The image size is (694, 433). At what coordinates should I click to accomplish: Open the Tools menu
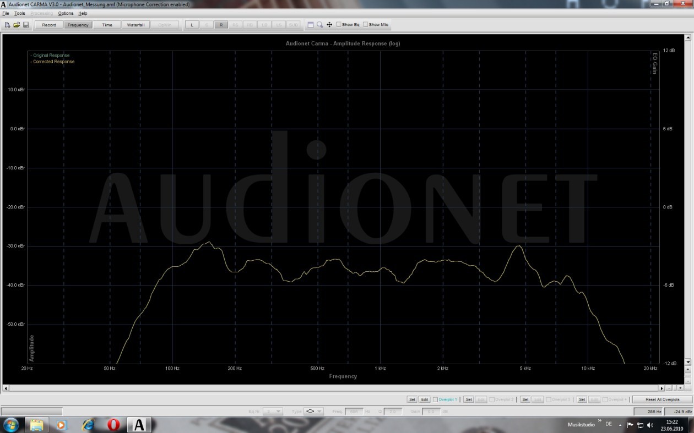(x=20, y=13)
